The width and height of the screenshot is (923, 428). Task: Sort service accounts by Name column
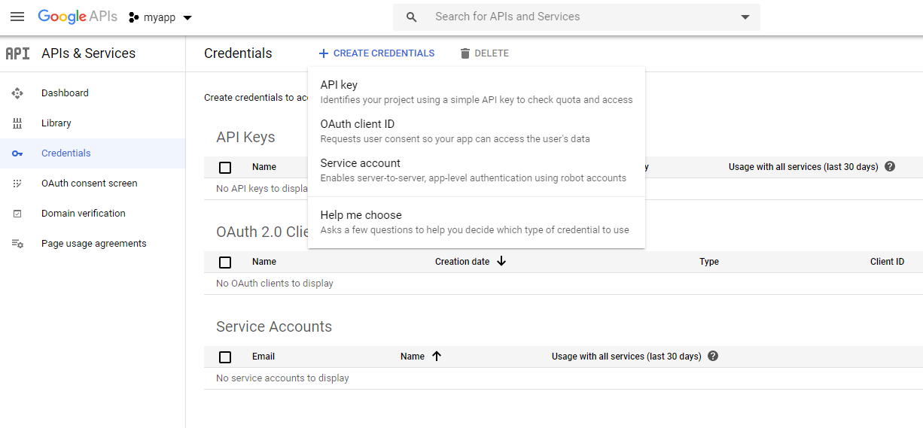[413, 357]
